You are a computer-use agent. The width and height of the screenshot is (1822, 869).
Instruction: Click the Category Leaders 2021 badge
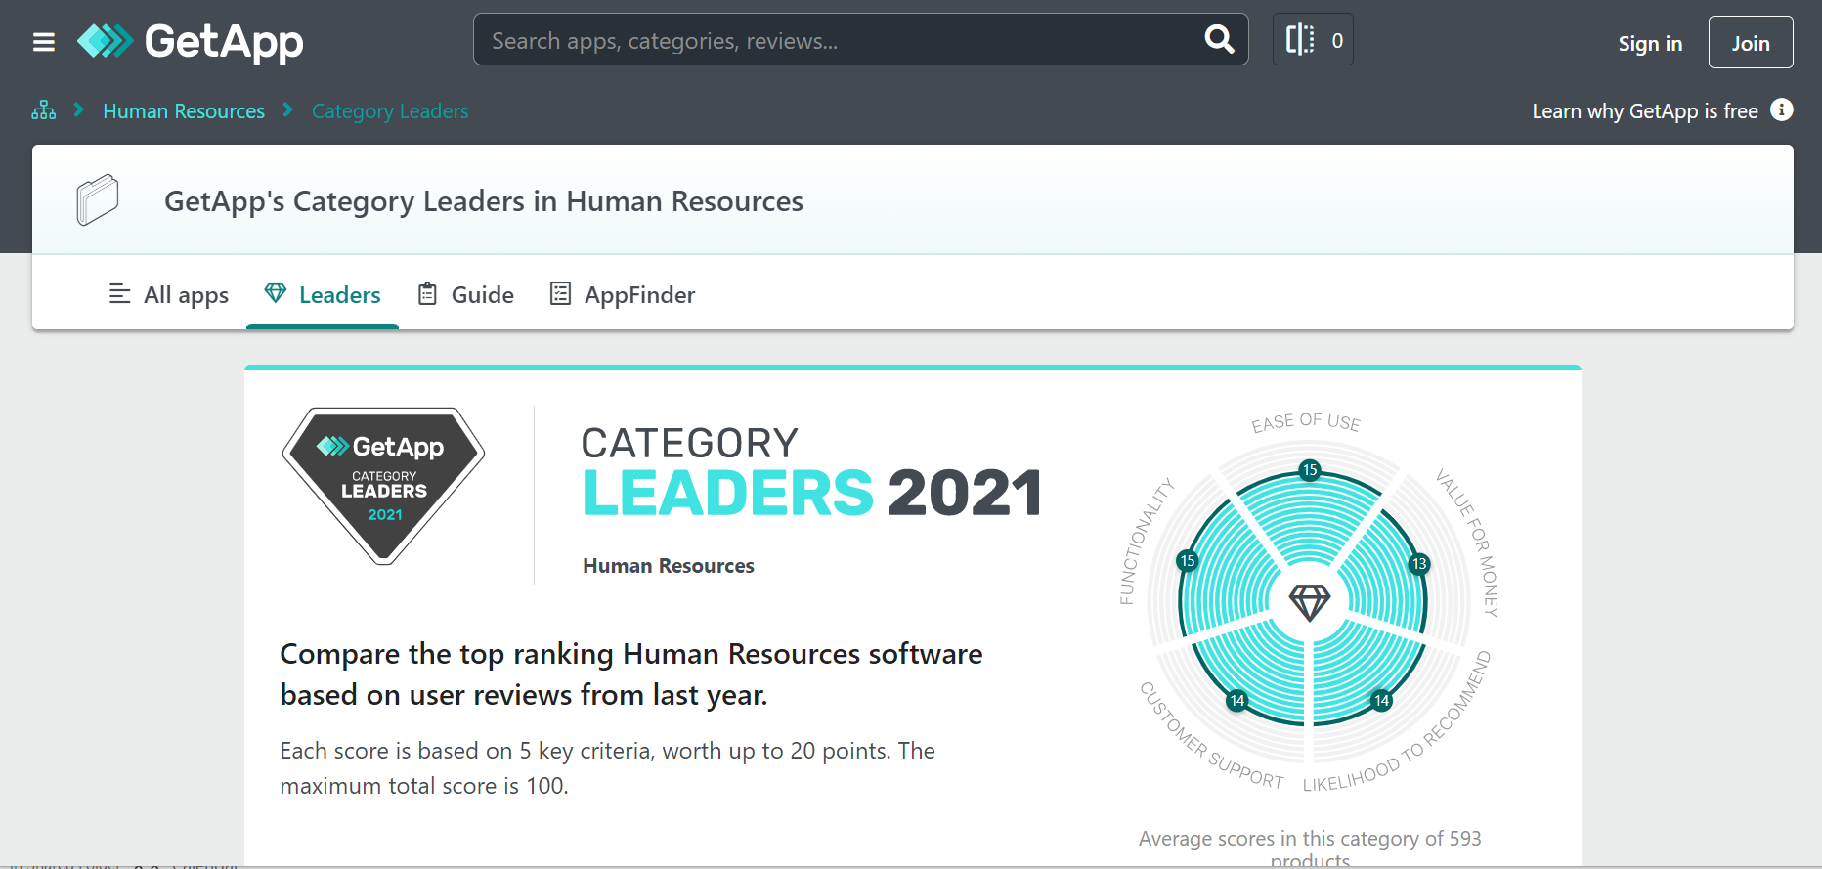pyautogui.click(x=384, y=486)
